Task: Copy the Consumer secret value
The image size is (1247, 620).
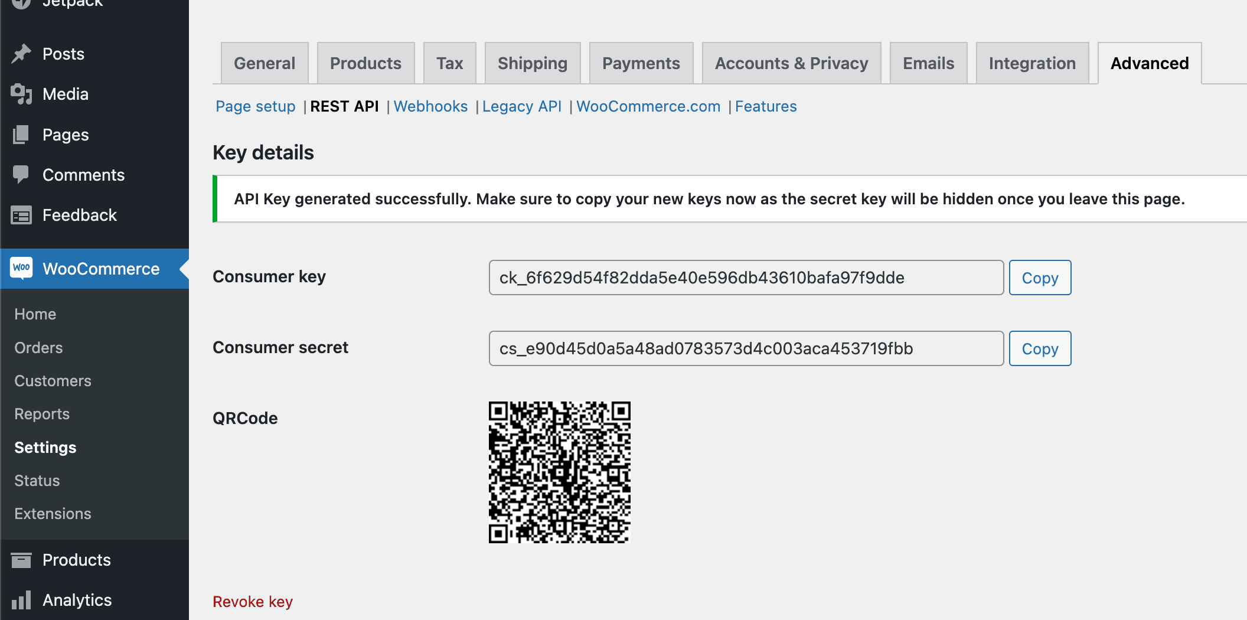Action: 1040,348
